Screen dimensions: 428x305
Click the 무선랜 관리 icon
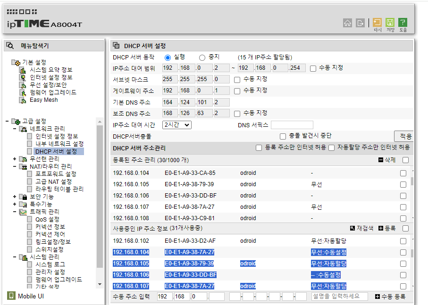click(x=23, y=159)
